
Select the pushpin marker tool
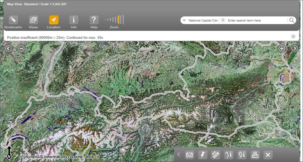pos(203,155)
